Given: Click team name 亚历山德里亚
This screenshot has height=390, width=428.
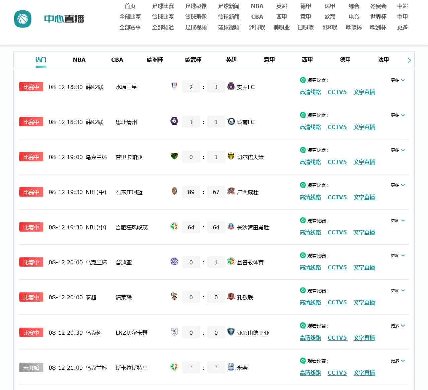Looking at the screenshot, I should (253, 333).
